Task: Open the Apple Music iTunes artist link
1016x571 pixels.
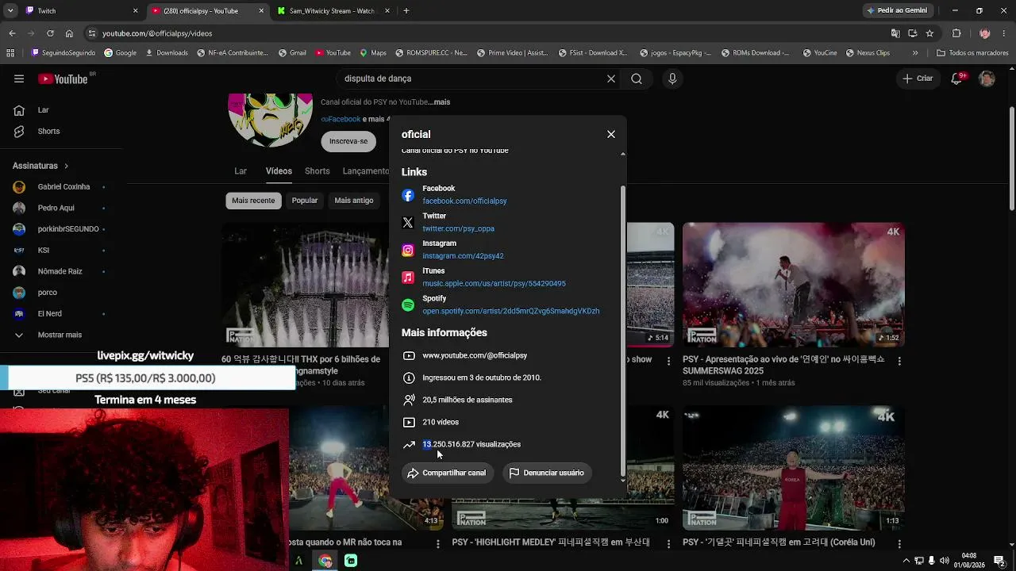Action: tap(494, 284)
